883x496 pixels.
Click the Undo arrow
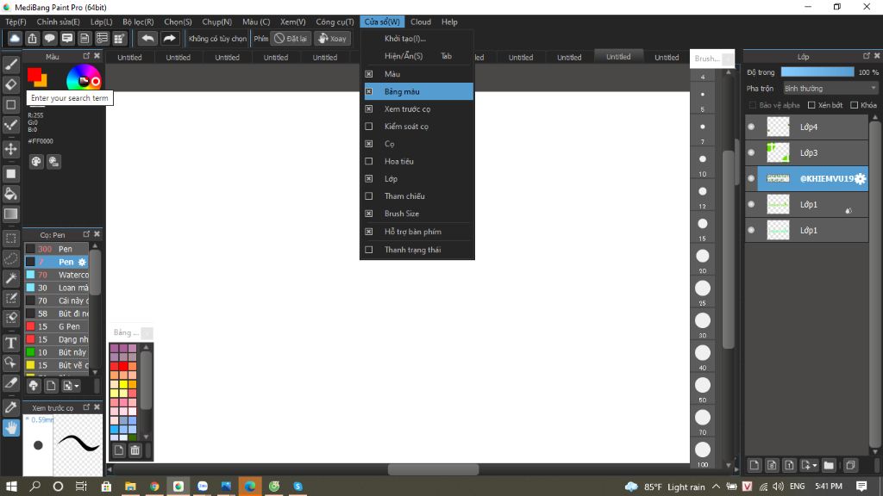[x=147, y=38]
